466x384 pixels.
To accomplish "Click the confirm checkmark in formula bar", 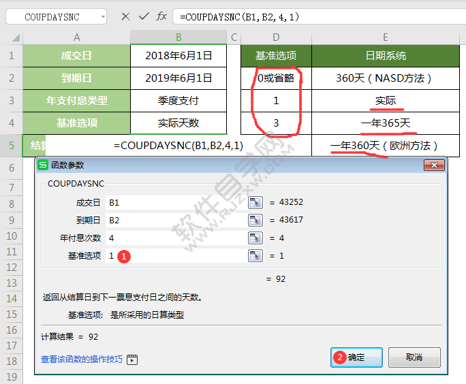I will (143, 16).
